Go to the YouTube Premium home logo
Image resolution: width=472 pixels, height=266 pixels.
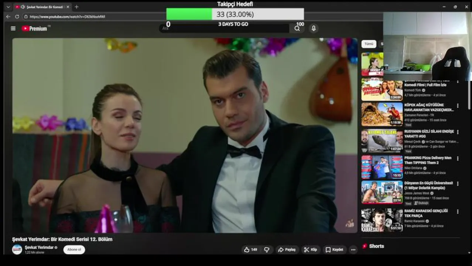click(x=34, y=28)
